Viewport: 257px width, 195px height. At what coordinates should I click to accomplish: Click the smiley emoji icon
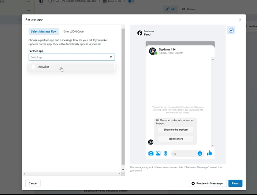pyautogui.click(x=200, y=153)
